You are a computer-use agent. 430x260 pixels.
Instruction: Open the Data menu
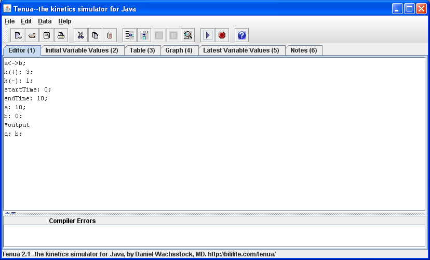click(45, 21)
